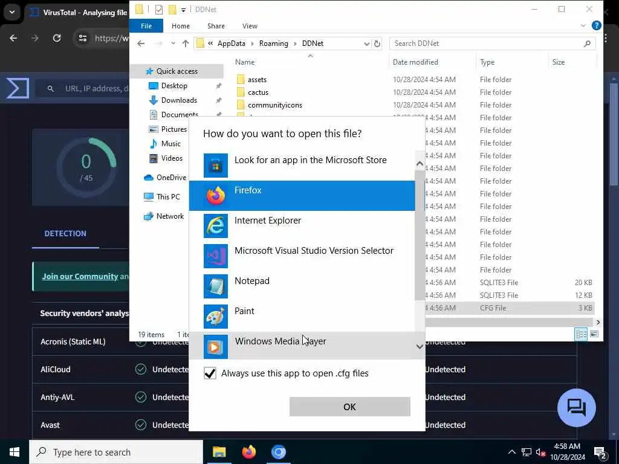The image size is (619, 464).
Task: Click the muted volume tray icon
Action: tap(540, 452)
